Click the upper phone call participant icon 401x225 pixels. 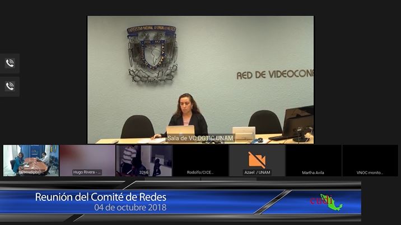click(10, 63)
